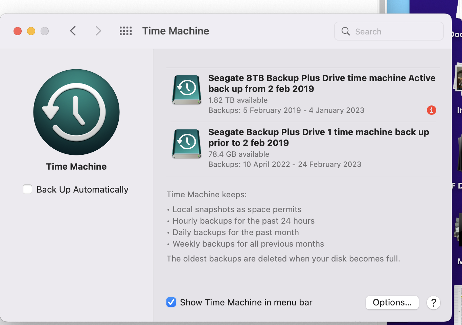Open the red info warning badge
The width and height of the screenshot is (462, 325).
pyautogui.click(x=431, y=110)
